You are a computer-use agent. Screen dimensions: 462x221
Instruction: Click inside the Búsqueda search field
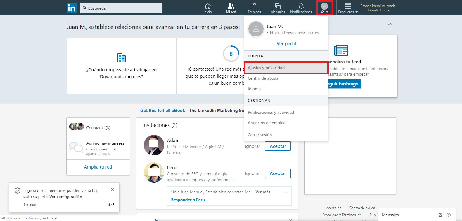pyautogui.click(x=121, y=8)
